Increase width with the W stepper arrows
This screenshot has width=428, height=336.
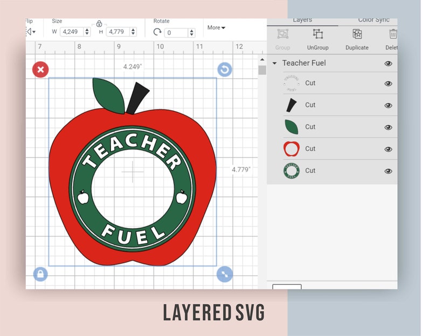tap(87, 32)
